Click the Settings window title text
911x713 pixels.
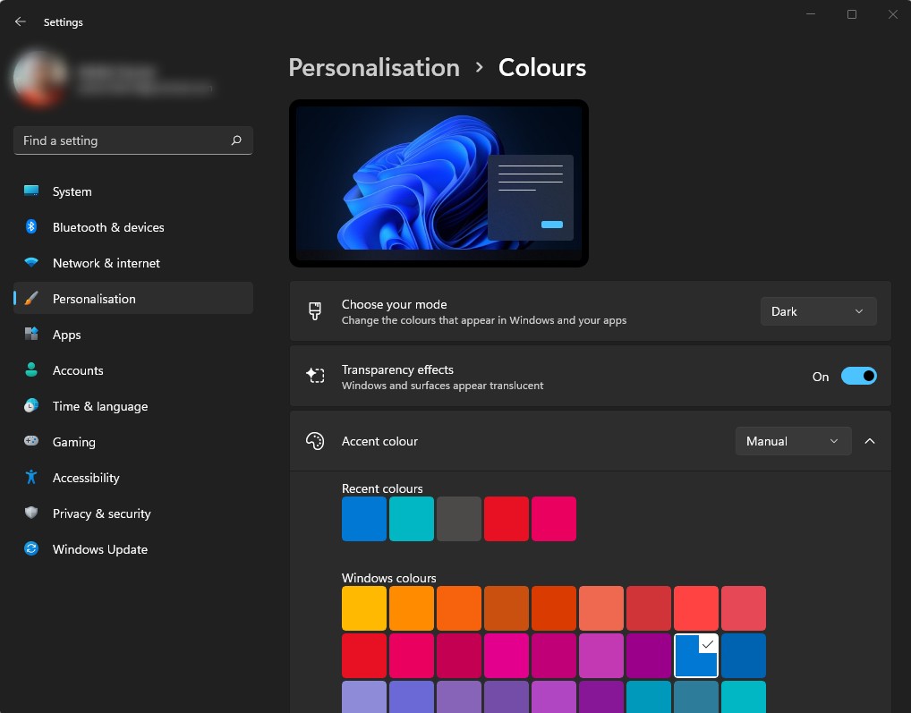(64, 22)
